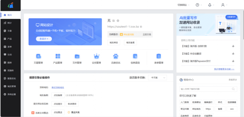Click the notification bell icon
244x117 pixels.
210,5
